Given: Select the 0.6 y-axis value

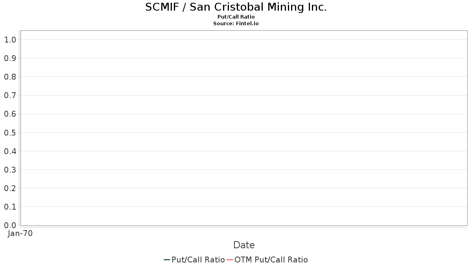Looking at the screenshot, I should [x=10, y=114].
